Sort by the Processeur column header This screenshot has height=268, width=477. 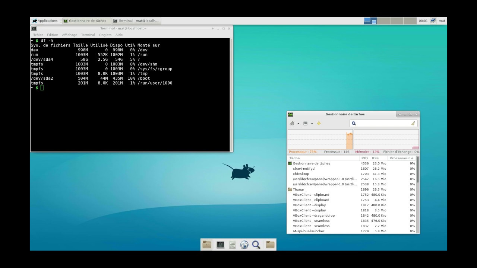402,158
